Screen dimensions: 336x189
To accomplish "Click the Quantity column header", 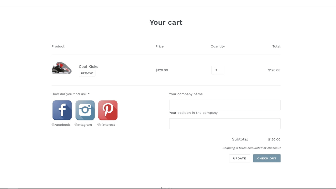I will (218, 46).
